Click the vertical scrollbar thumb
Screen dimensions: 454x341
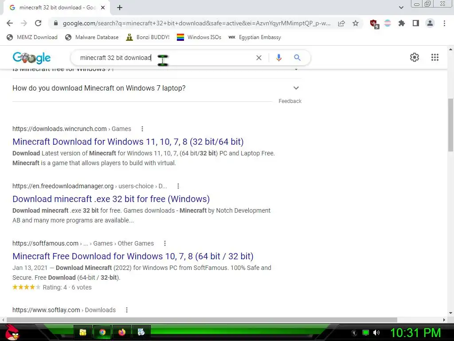(450, 125)
